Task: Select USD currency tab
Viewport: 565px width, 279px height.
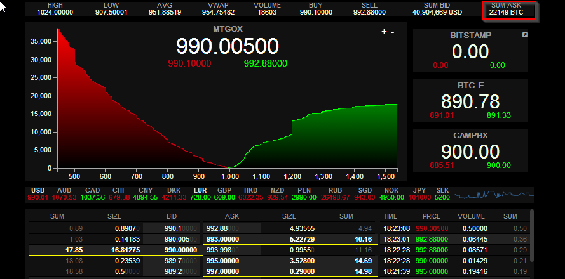Action: 37,194
